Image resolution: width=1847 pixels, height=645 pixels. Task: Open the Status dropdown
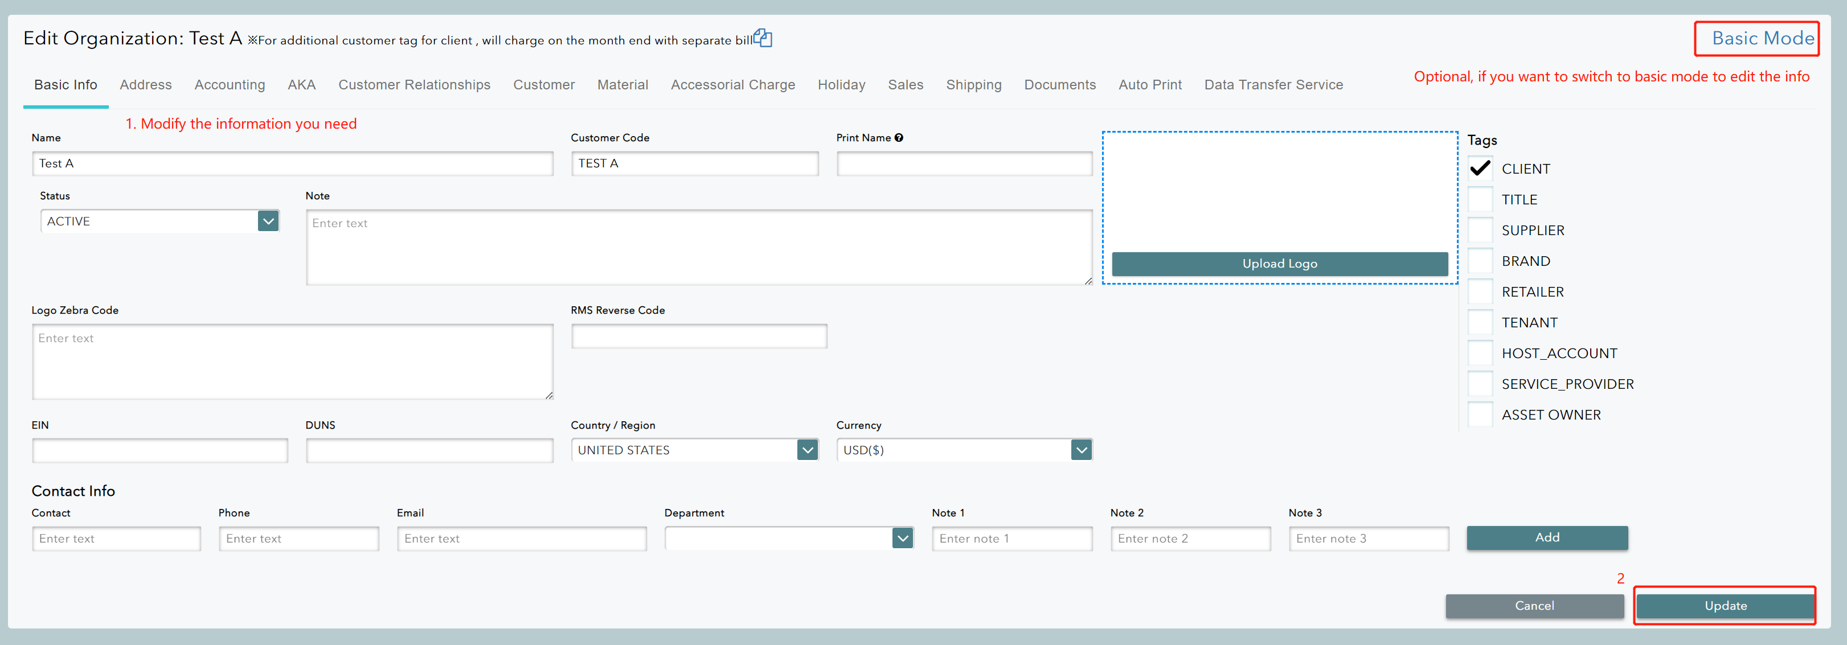pyautogui.click(x=267, y=221)
